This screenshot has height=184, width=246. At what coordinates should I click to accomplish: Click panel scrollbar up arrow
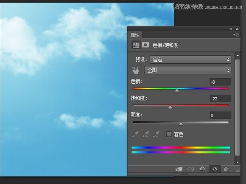(238, 56)
